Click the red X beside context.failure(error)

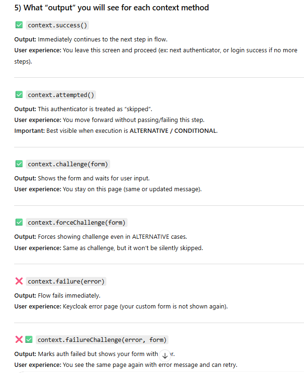19,281
